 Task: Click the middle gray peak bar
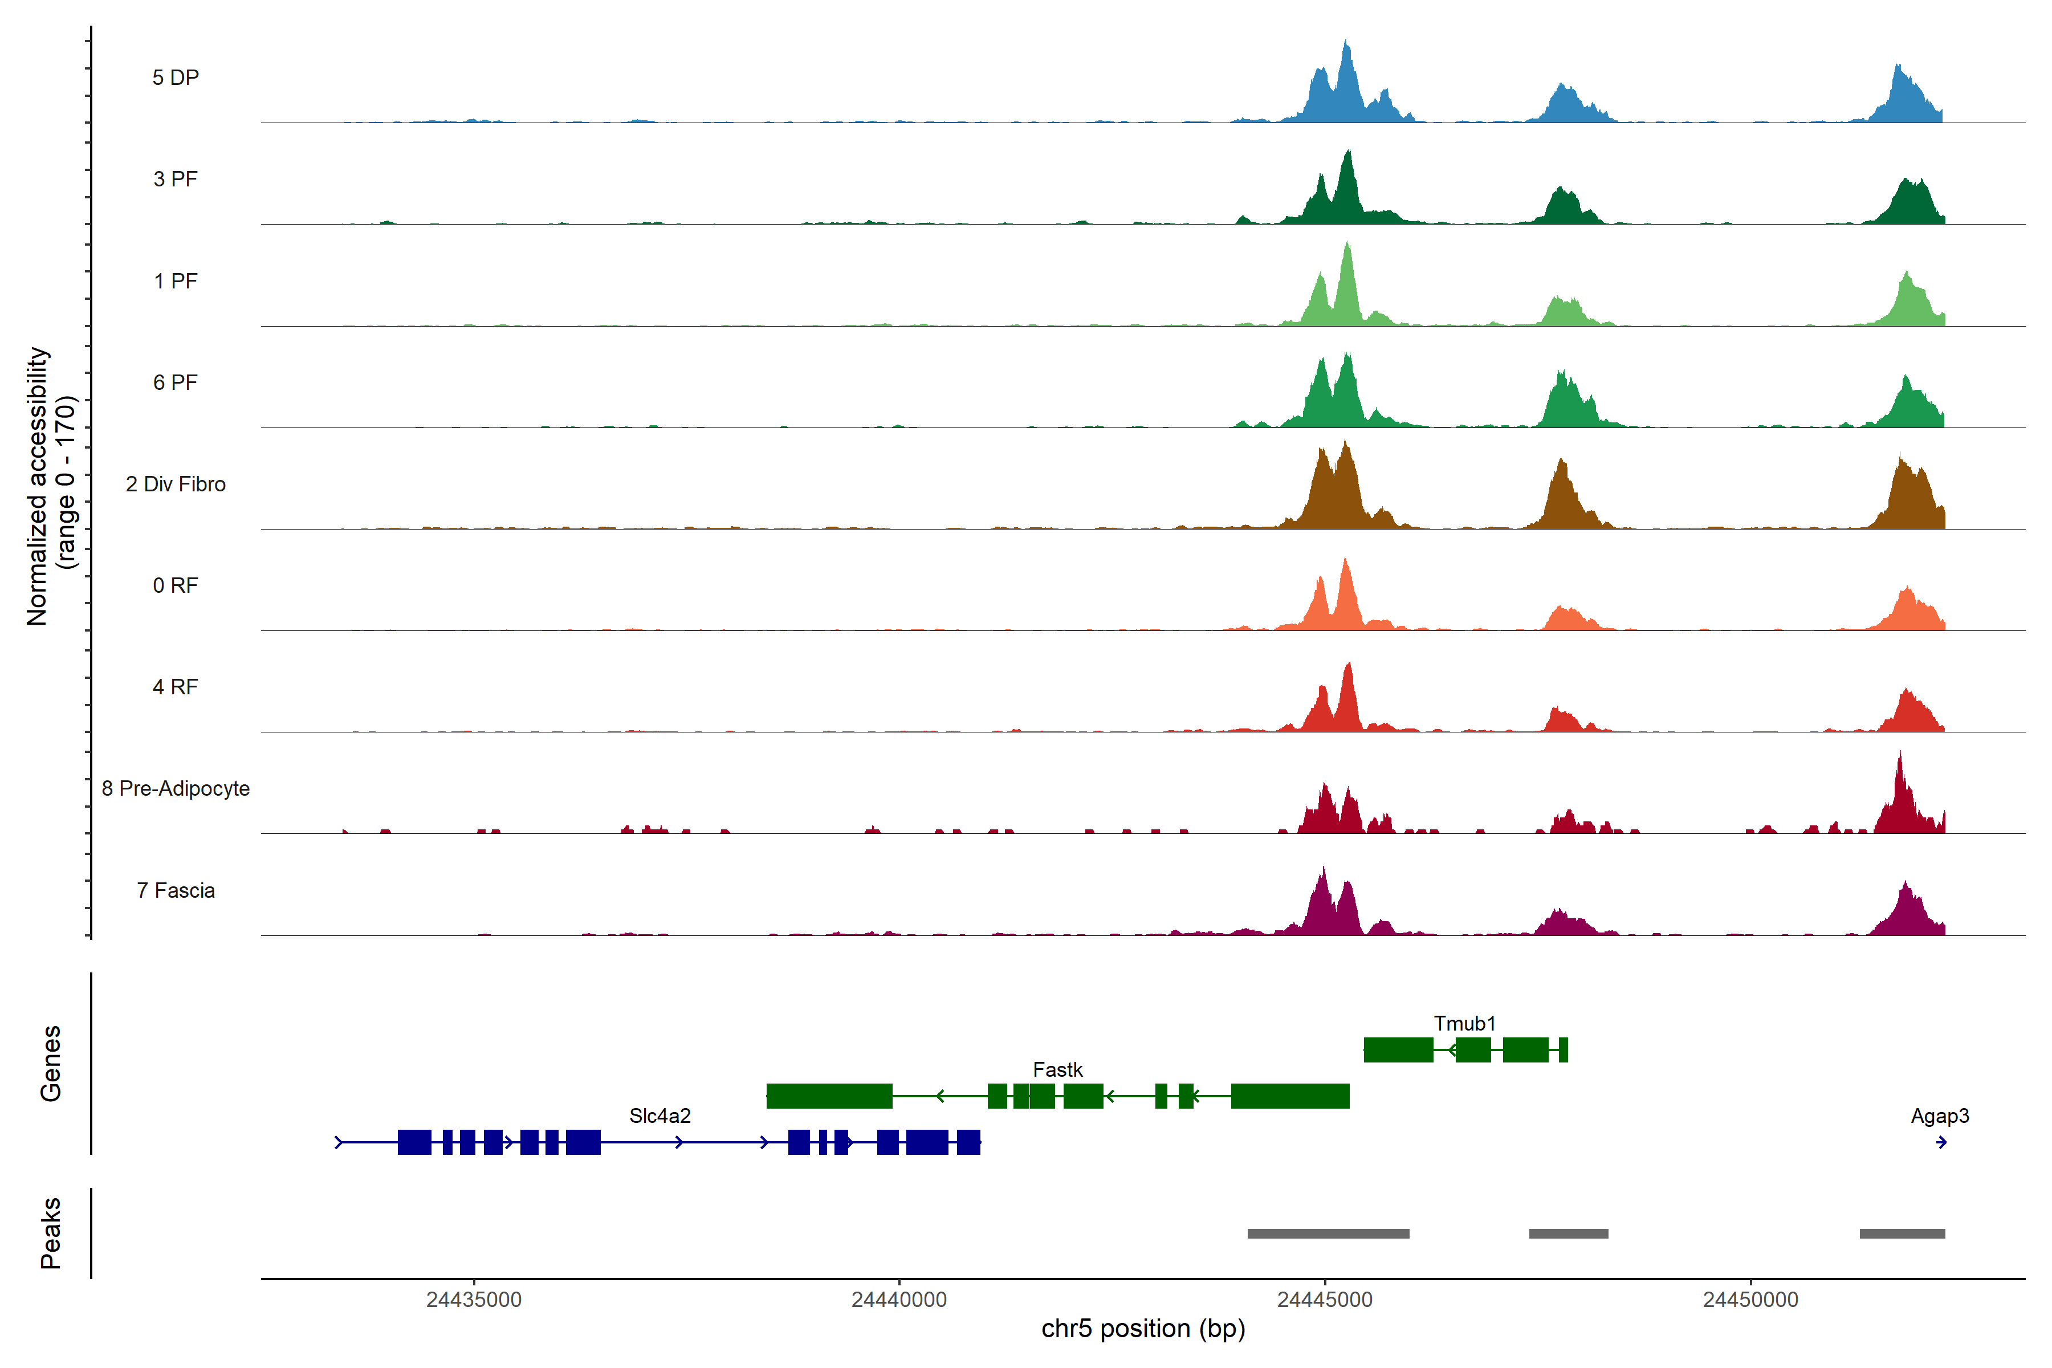tap(1568, 1233)
